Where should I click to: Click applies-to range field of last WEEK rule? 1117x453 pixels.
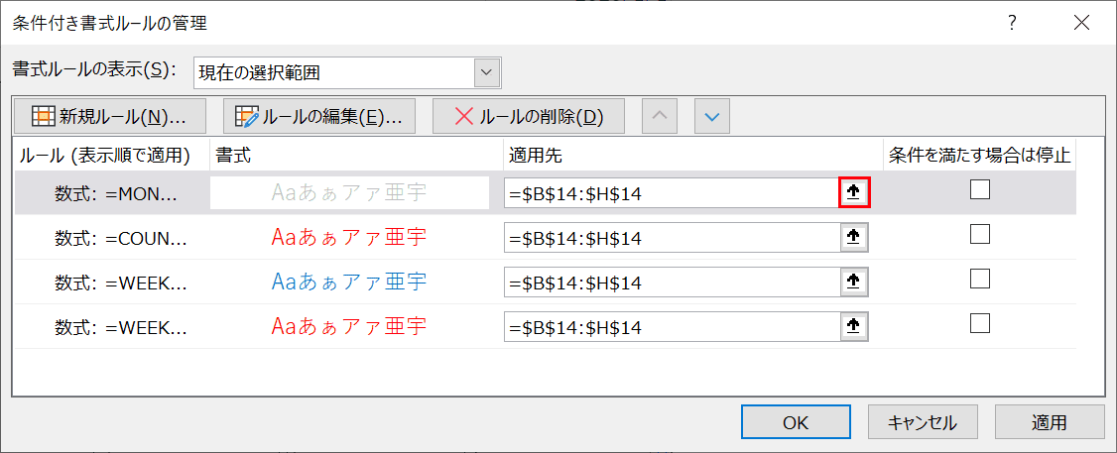672,326
